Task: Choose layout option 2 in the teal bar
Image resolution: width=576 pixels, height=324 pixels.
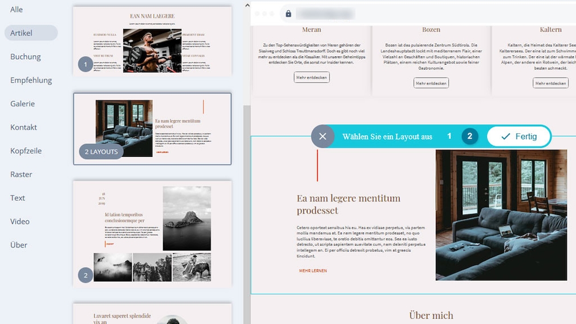Action: (470, 136)
